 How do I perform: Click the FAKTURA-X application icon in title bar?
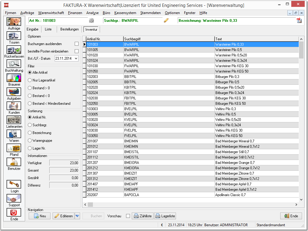coord(6,5)
